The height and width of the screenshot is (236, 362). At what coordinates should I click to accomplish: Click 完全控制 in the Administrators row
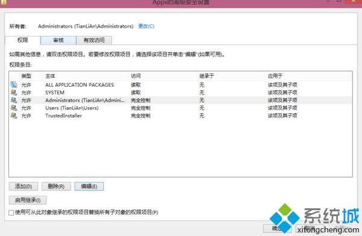point(141,101)
